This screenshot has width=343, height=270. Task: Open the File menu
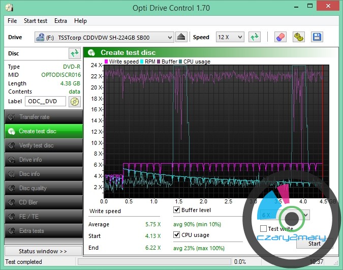point(12,21)
